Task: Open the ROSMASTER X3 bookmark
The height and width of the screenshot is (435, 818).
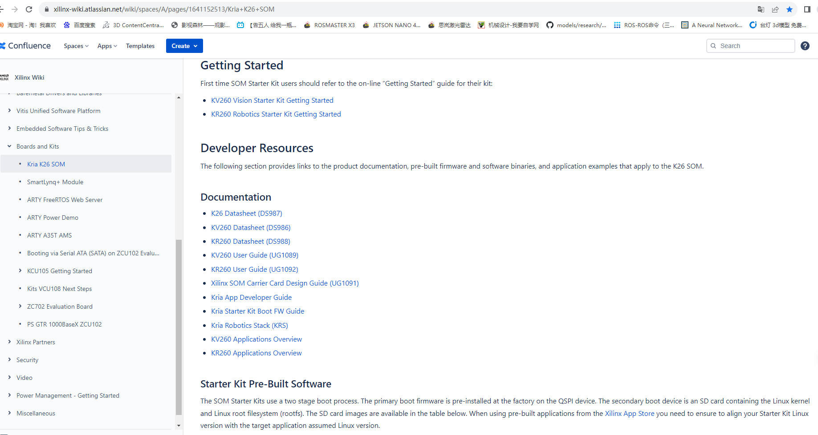Action: tap(329, 25)
